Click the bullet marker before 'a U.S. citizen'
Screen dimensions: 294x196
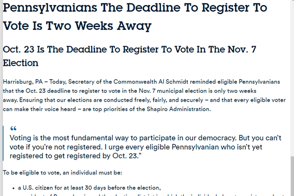(13, 188)
